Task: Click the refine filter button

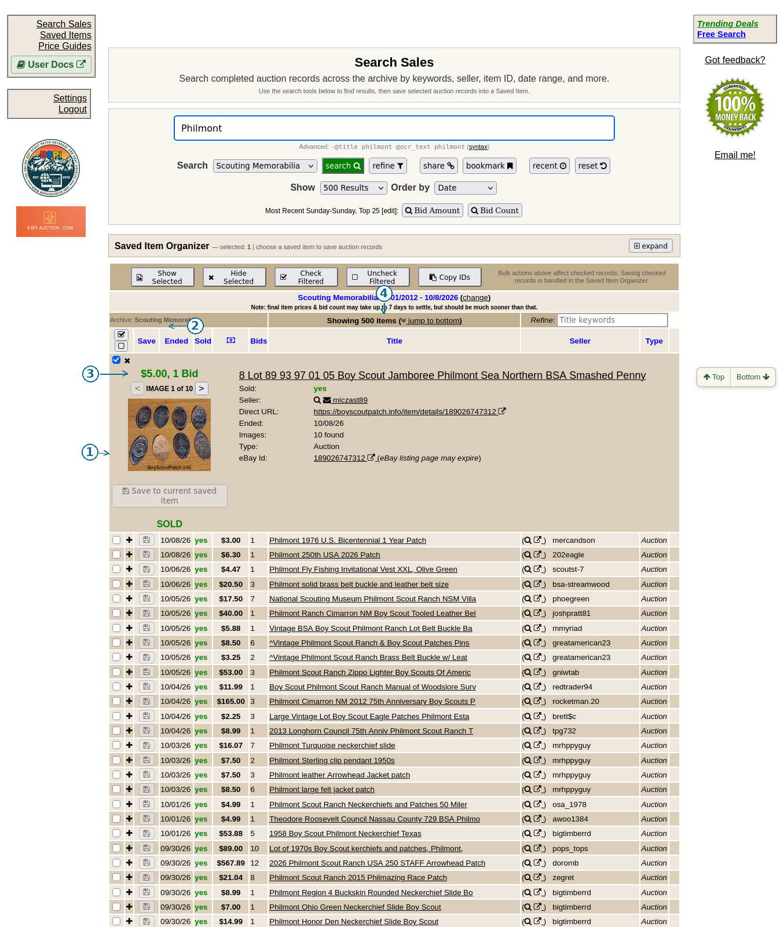Action: coord(388,166)
